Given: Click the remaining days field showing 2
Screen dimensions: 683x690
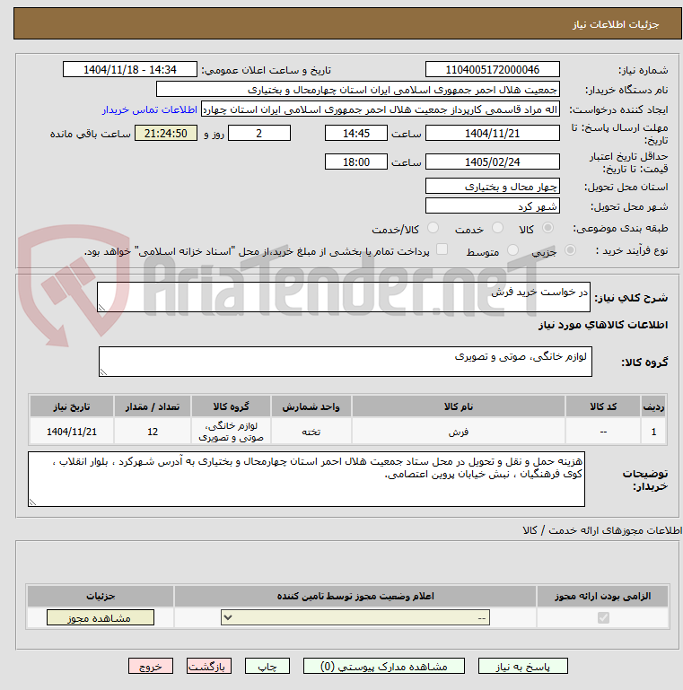Looking at the screenshot, I should tap(259, 134).
